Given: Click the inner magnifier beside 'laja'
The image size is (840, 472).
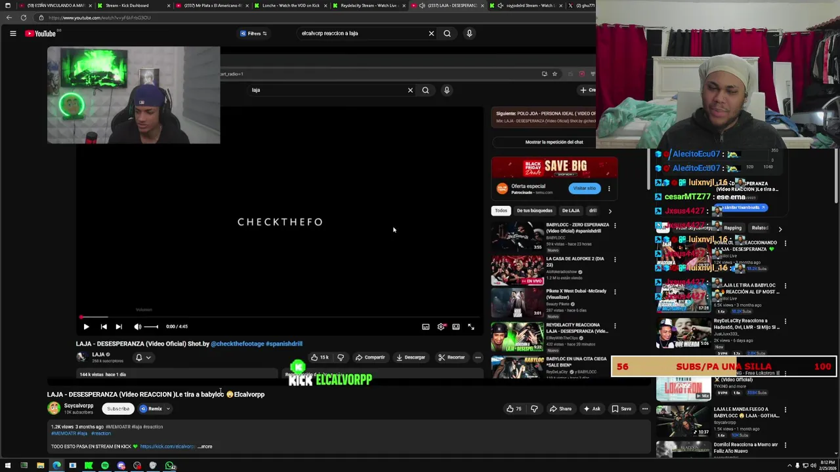Looking at the screenshot, I should 425,90.
